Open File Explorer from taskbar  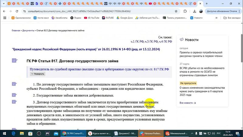pyautogui.click(x=22, y=133)
